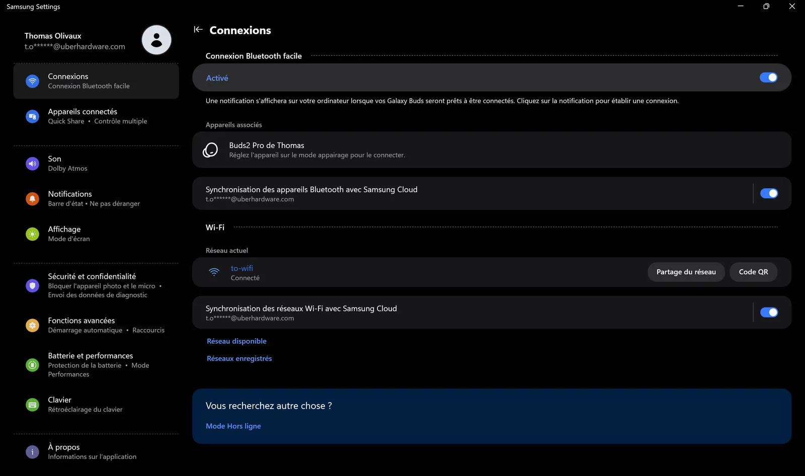Viewport: 805px width, 476px height.
Task: Click the À propos info icon
Action: pyautogui.click(x=32, y=452)
